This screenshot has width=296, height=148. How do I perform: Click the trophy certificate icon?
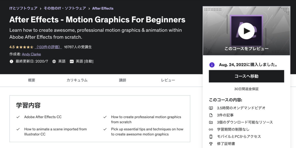click(211, 144)
